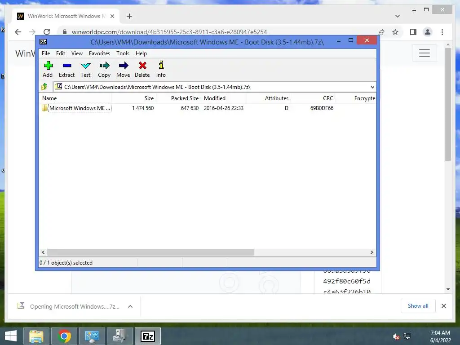This screenshot has width=460, height=345.
Task: Click the Chrome page vertical scrollbar
Action: pos(448,104)
